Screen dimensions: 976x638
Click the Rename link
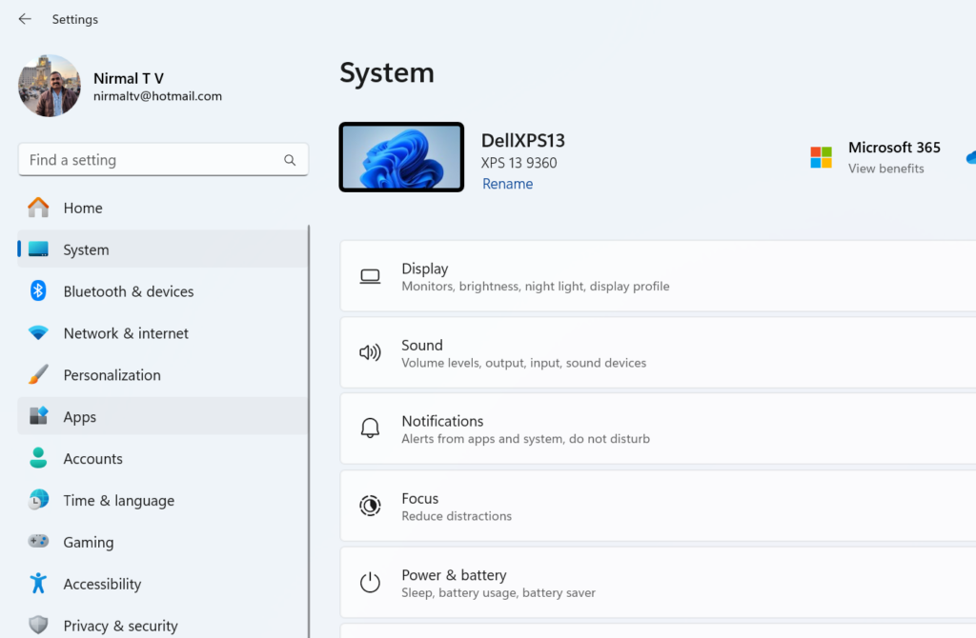tap(507, 184)
